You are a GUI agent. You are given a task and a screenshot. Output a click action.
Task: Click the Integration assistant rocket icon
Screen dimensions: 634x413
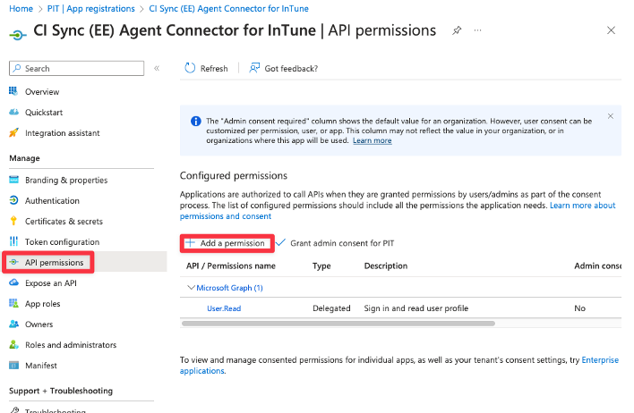point(13,132)
